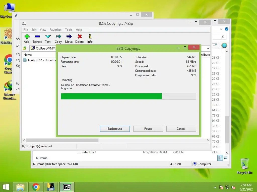The image size is (257, 192).
Task: Send the copy operation to Background
Action: pyautogui.click(x=115, y=129)
